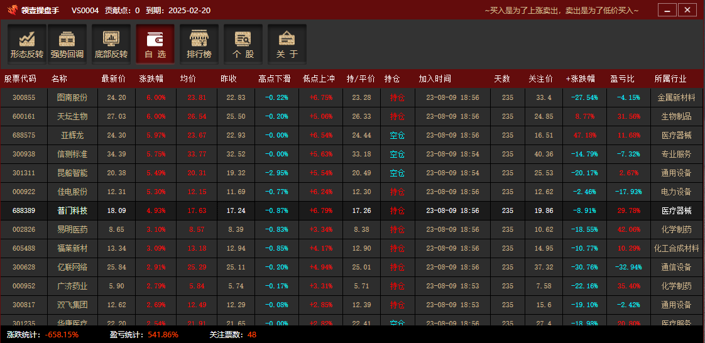Click the 所属行业 column header
Image resolution: width=705 pixels, height=343 pixels.
(670, 79)
